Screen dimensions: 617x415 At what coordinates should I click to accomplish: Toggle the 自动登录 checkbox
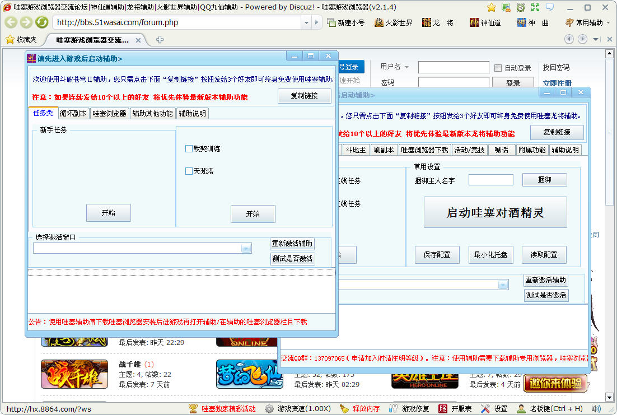pyautogui.click(x=498, y=68)
